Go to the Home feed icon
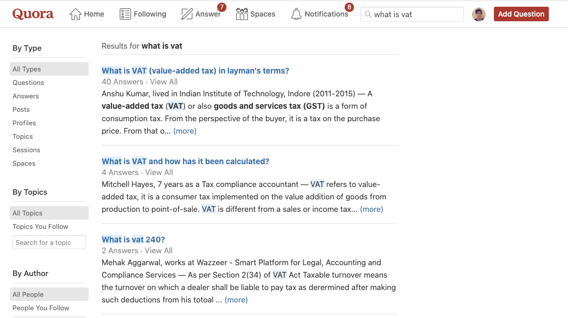The height and width of the screenshot is (318, 568). point(76,14)
